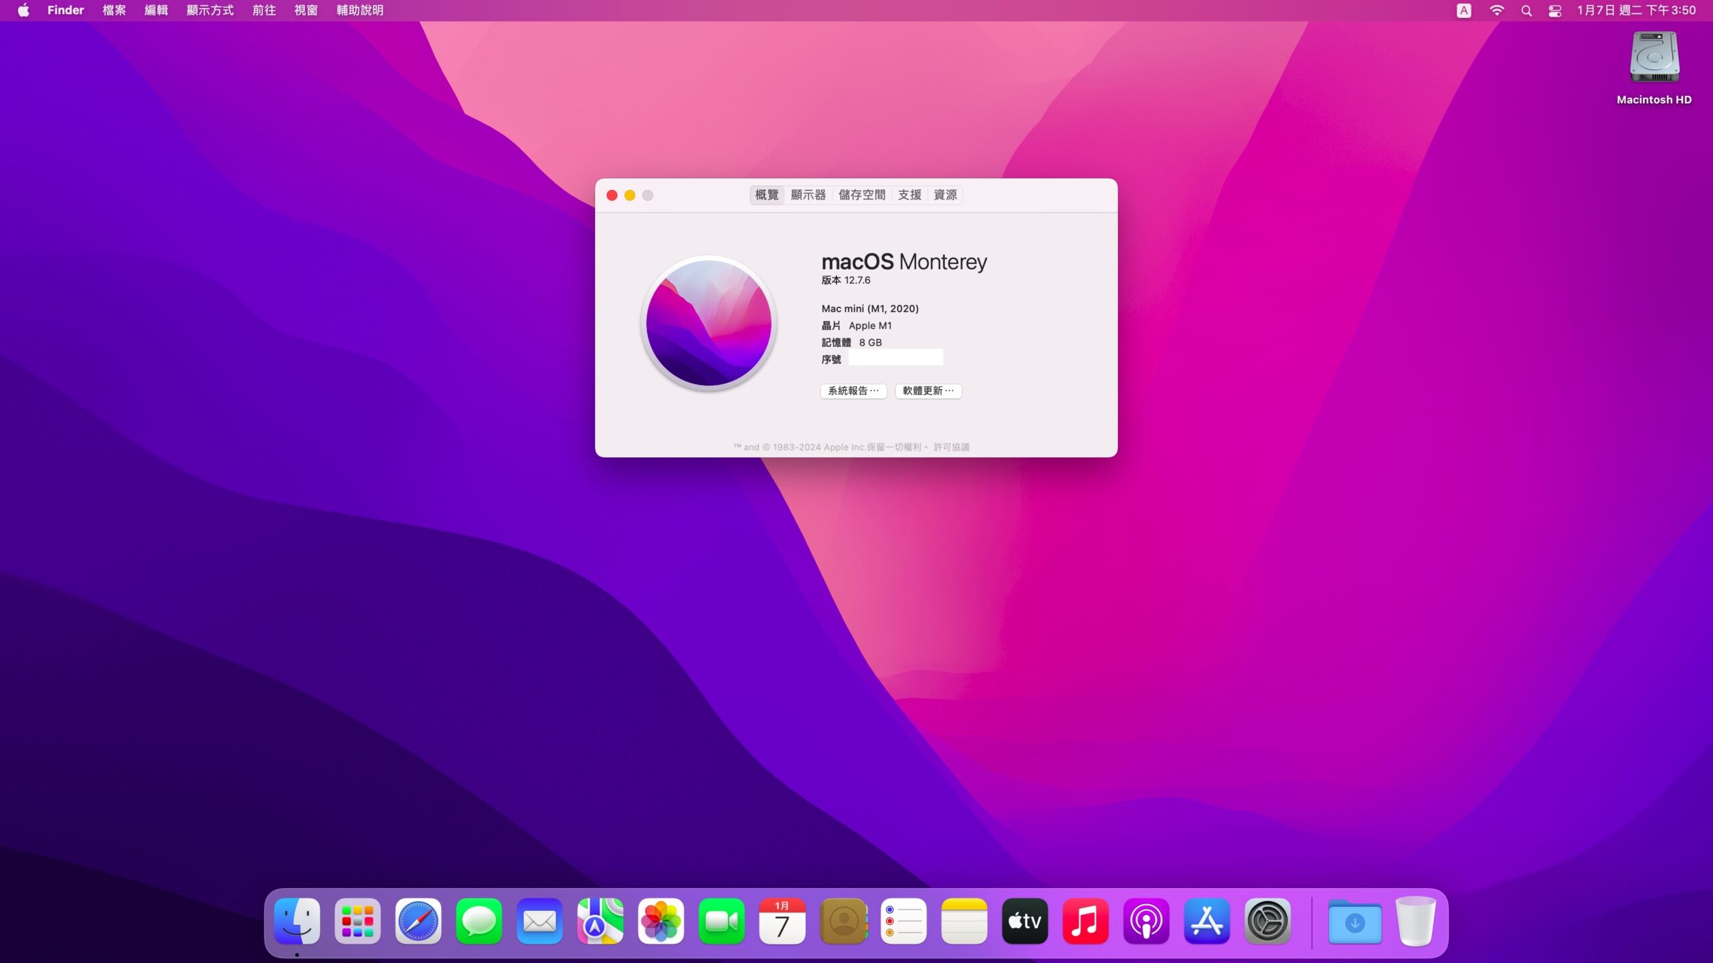Select Macintosh HD desktop drive icon
The image size is (1713, 963).
tap(1654, 57)
